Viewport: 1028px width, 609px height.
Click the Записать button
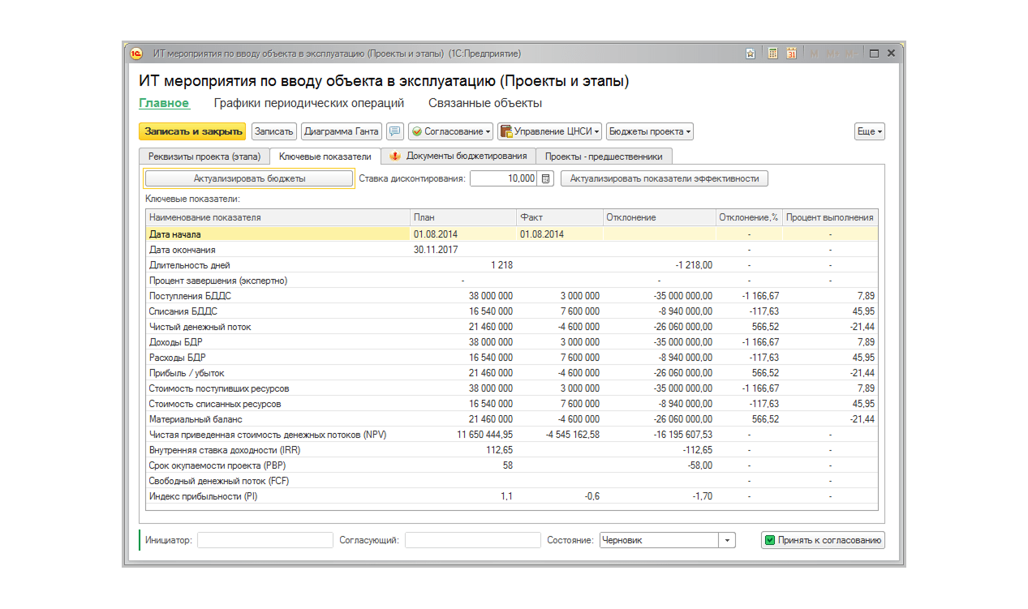click(274, 131)
